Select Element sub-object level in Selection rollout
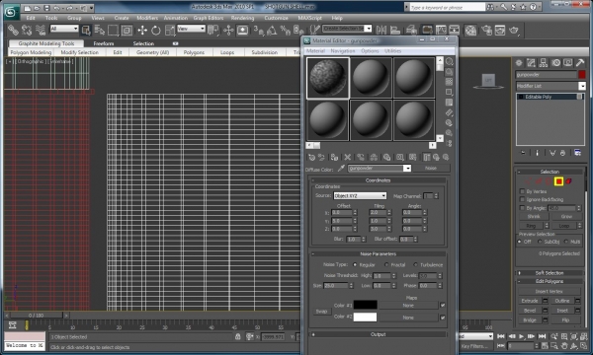The width and height of the screenshot is (593, 355). tap(568, 181)
